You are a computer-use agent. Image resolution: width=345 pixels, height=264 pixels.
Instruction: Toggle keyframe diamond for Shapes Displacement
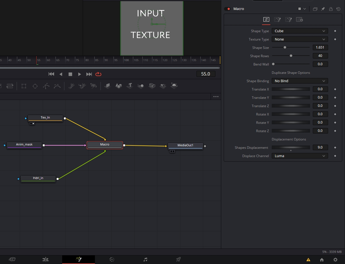point(335,148)
